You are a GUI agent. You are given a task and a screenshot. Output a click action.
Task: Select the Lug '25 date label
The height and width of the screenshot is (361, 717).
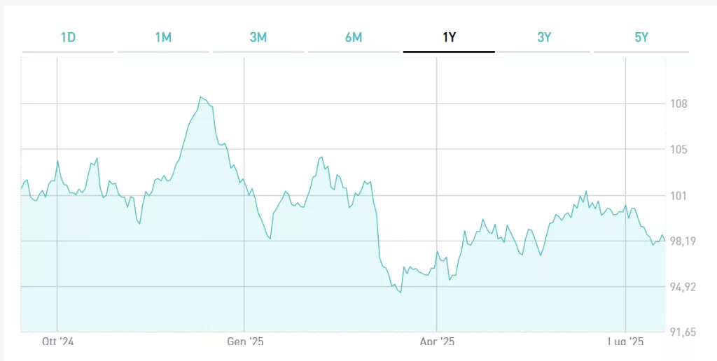coord(626,342)
